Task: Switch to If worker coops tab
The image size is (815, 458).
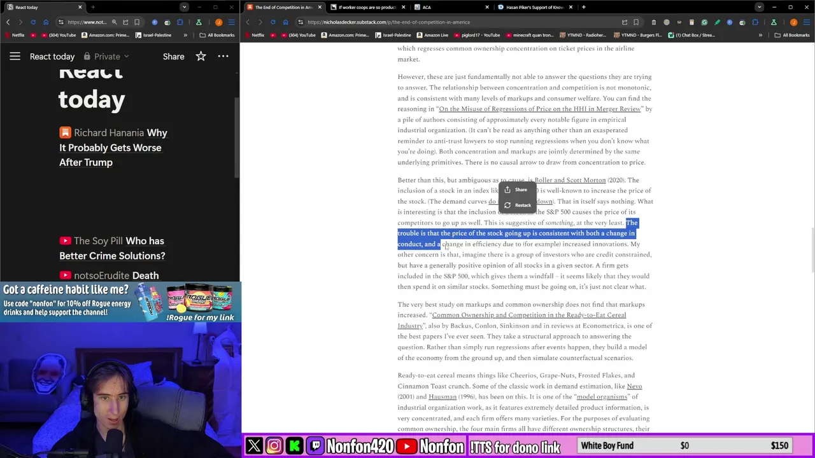Action: click(x=367, y=7)
